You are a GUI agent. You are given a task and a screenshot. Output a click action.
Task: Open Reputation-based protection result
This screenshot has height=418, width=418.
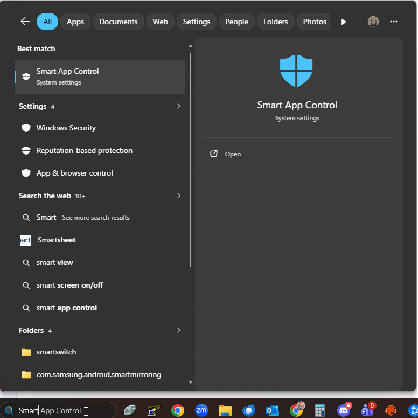(x=100, y=150)
